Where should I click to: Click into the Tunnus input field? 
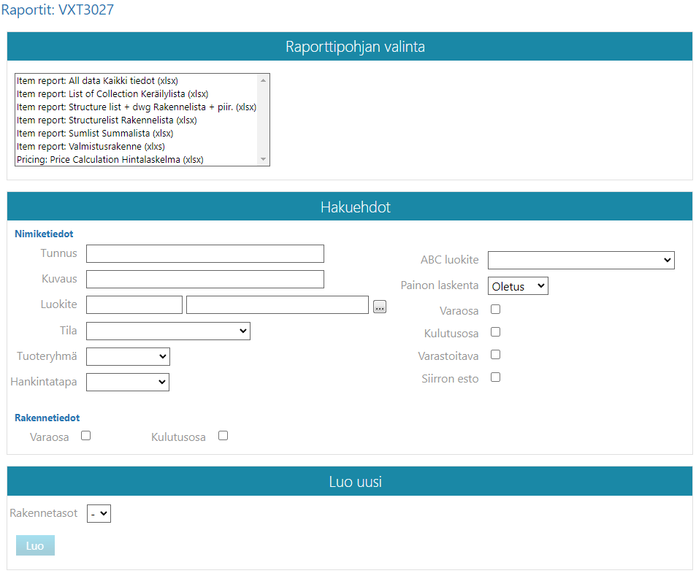click(204, 254)
